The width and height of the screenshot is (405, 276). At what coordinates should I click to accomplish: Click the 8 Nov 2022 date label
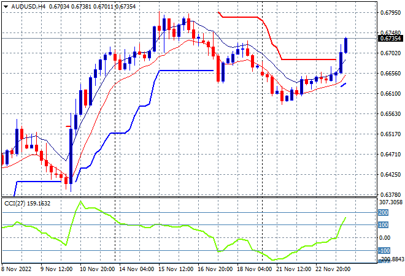[x=17, y=269]
